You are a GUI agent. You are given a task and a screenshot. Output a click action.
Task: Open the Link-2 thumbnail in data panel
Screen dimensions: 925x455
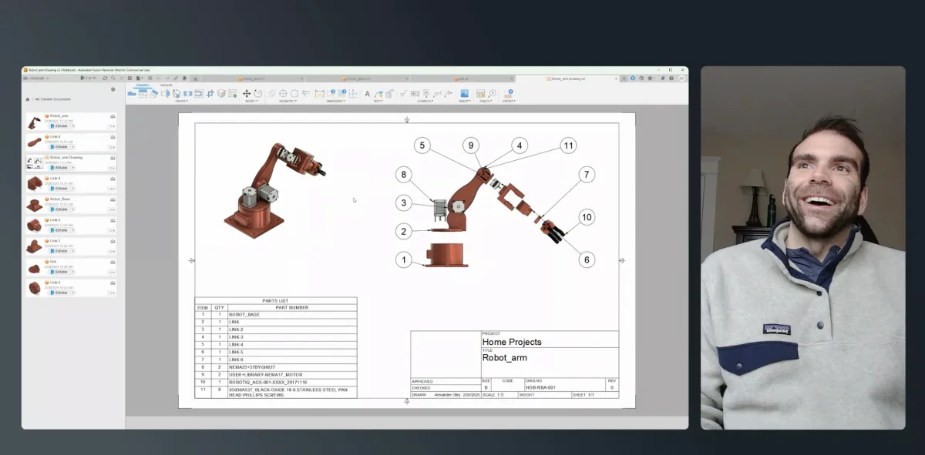point(34,142)
